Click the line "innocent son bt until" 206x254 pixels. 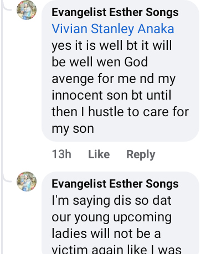coord(111,95)
